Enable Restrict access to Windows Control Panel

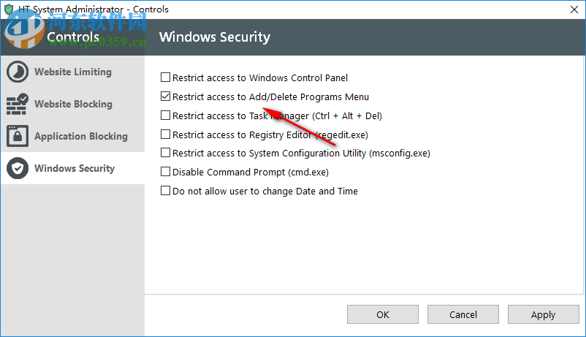click(166, 77)
